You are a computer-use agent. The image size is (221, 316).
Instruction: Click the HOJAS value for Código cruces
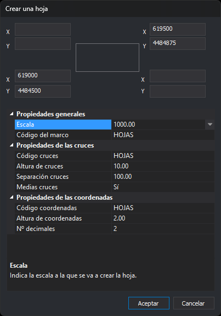[163, 156]
